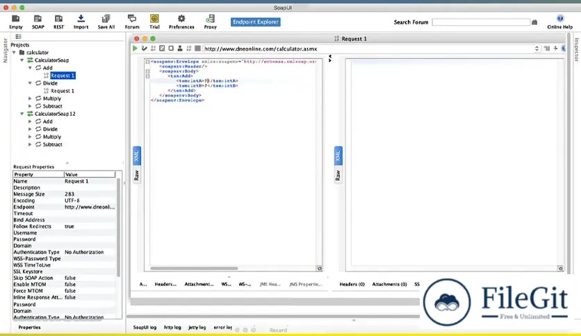Open the Inspector side panel
Screen dimensions: 581x336
click(x=577, y=49)
